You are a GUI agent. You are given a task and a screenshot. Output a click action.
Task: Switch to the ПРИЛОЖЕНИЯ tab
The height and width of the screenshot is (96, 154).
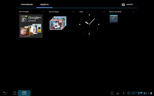pyautogui.click(x=27, y=5)
